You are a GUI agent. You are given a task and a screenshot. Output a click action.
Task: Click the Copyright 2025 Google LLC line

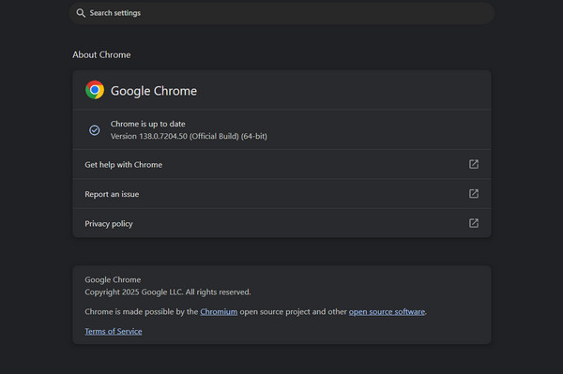[168, 292]
